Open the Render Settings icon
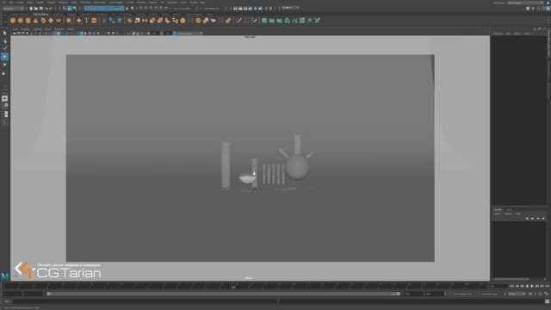Image resolution: width=551 pixels, height=310 pixels. click(x=251, y=9)
